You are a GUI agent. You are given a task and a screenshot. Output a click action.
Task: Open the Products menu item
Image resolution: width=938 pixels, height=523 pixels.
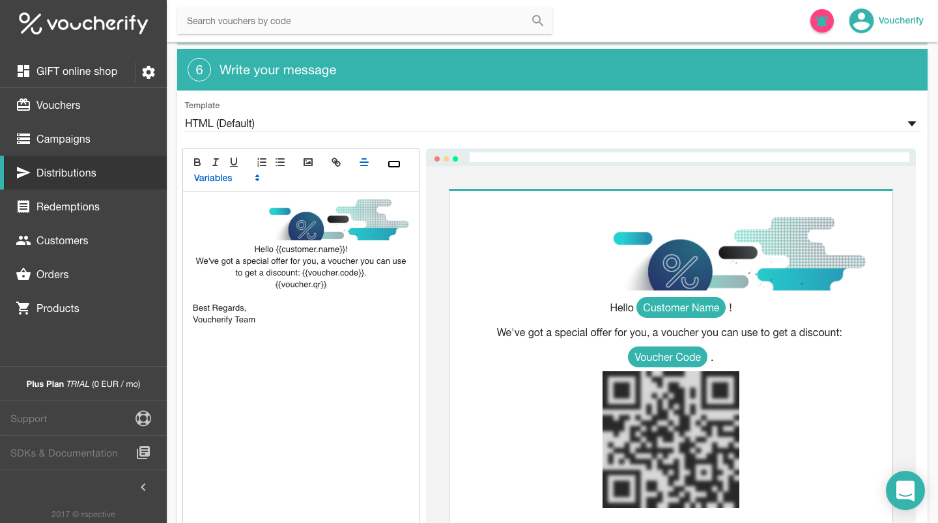[83, 308]
